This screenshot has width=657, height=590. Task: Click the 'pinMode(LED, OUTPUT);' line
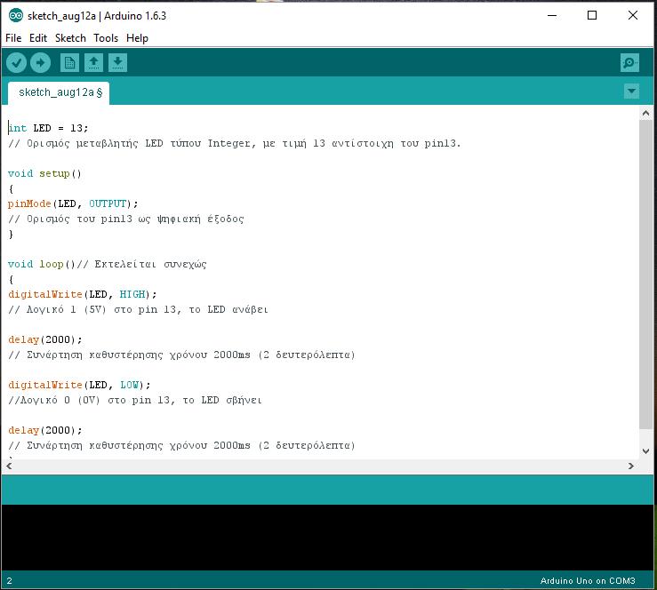(x=73, y=204)
